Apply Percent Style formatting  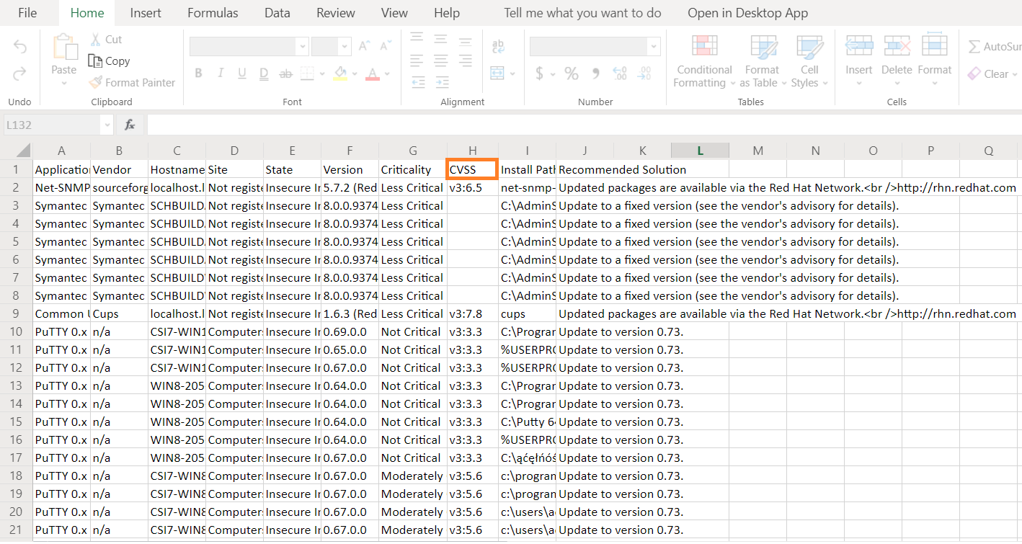(571, 73)
